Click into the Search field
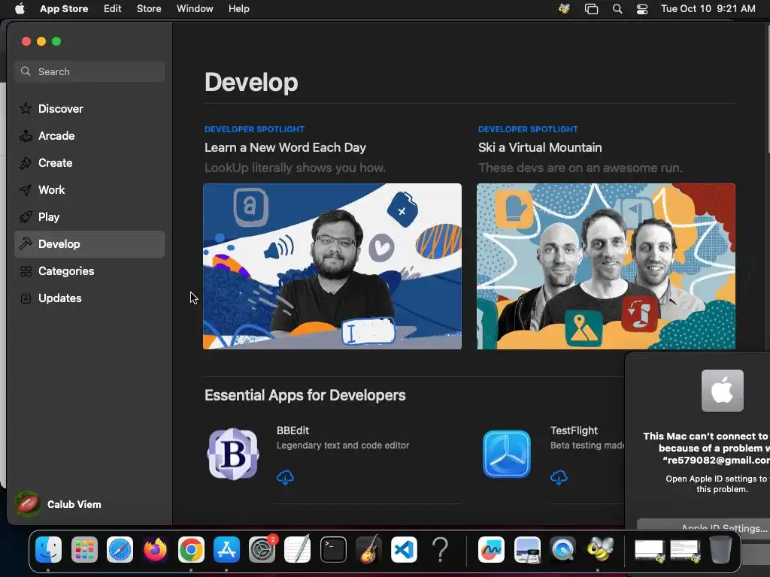 click(89, 71)
